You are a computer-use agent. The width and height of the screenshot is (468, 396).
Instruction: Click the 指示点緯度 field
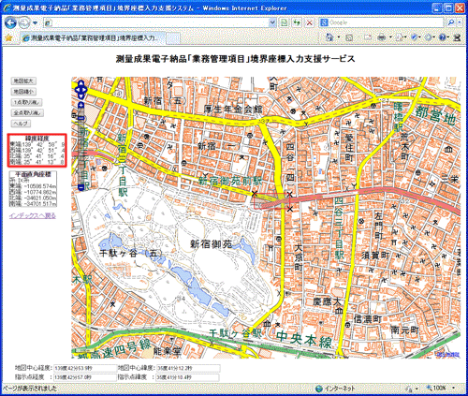click(187, 377)
